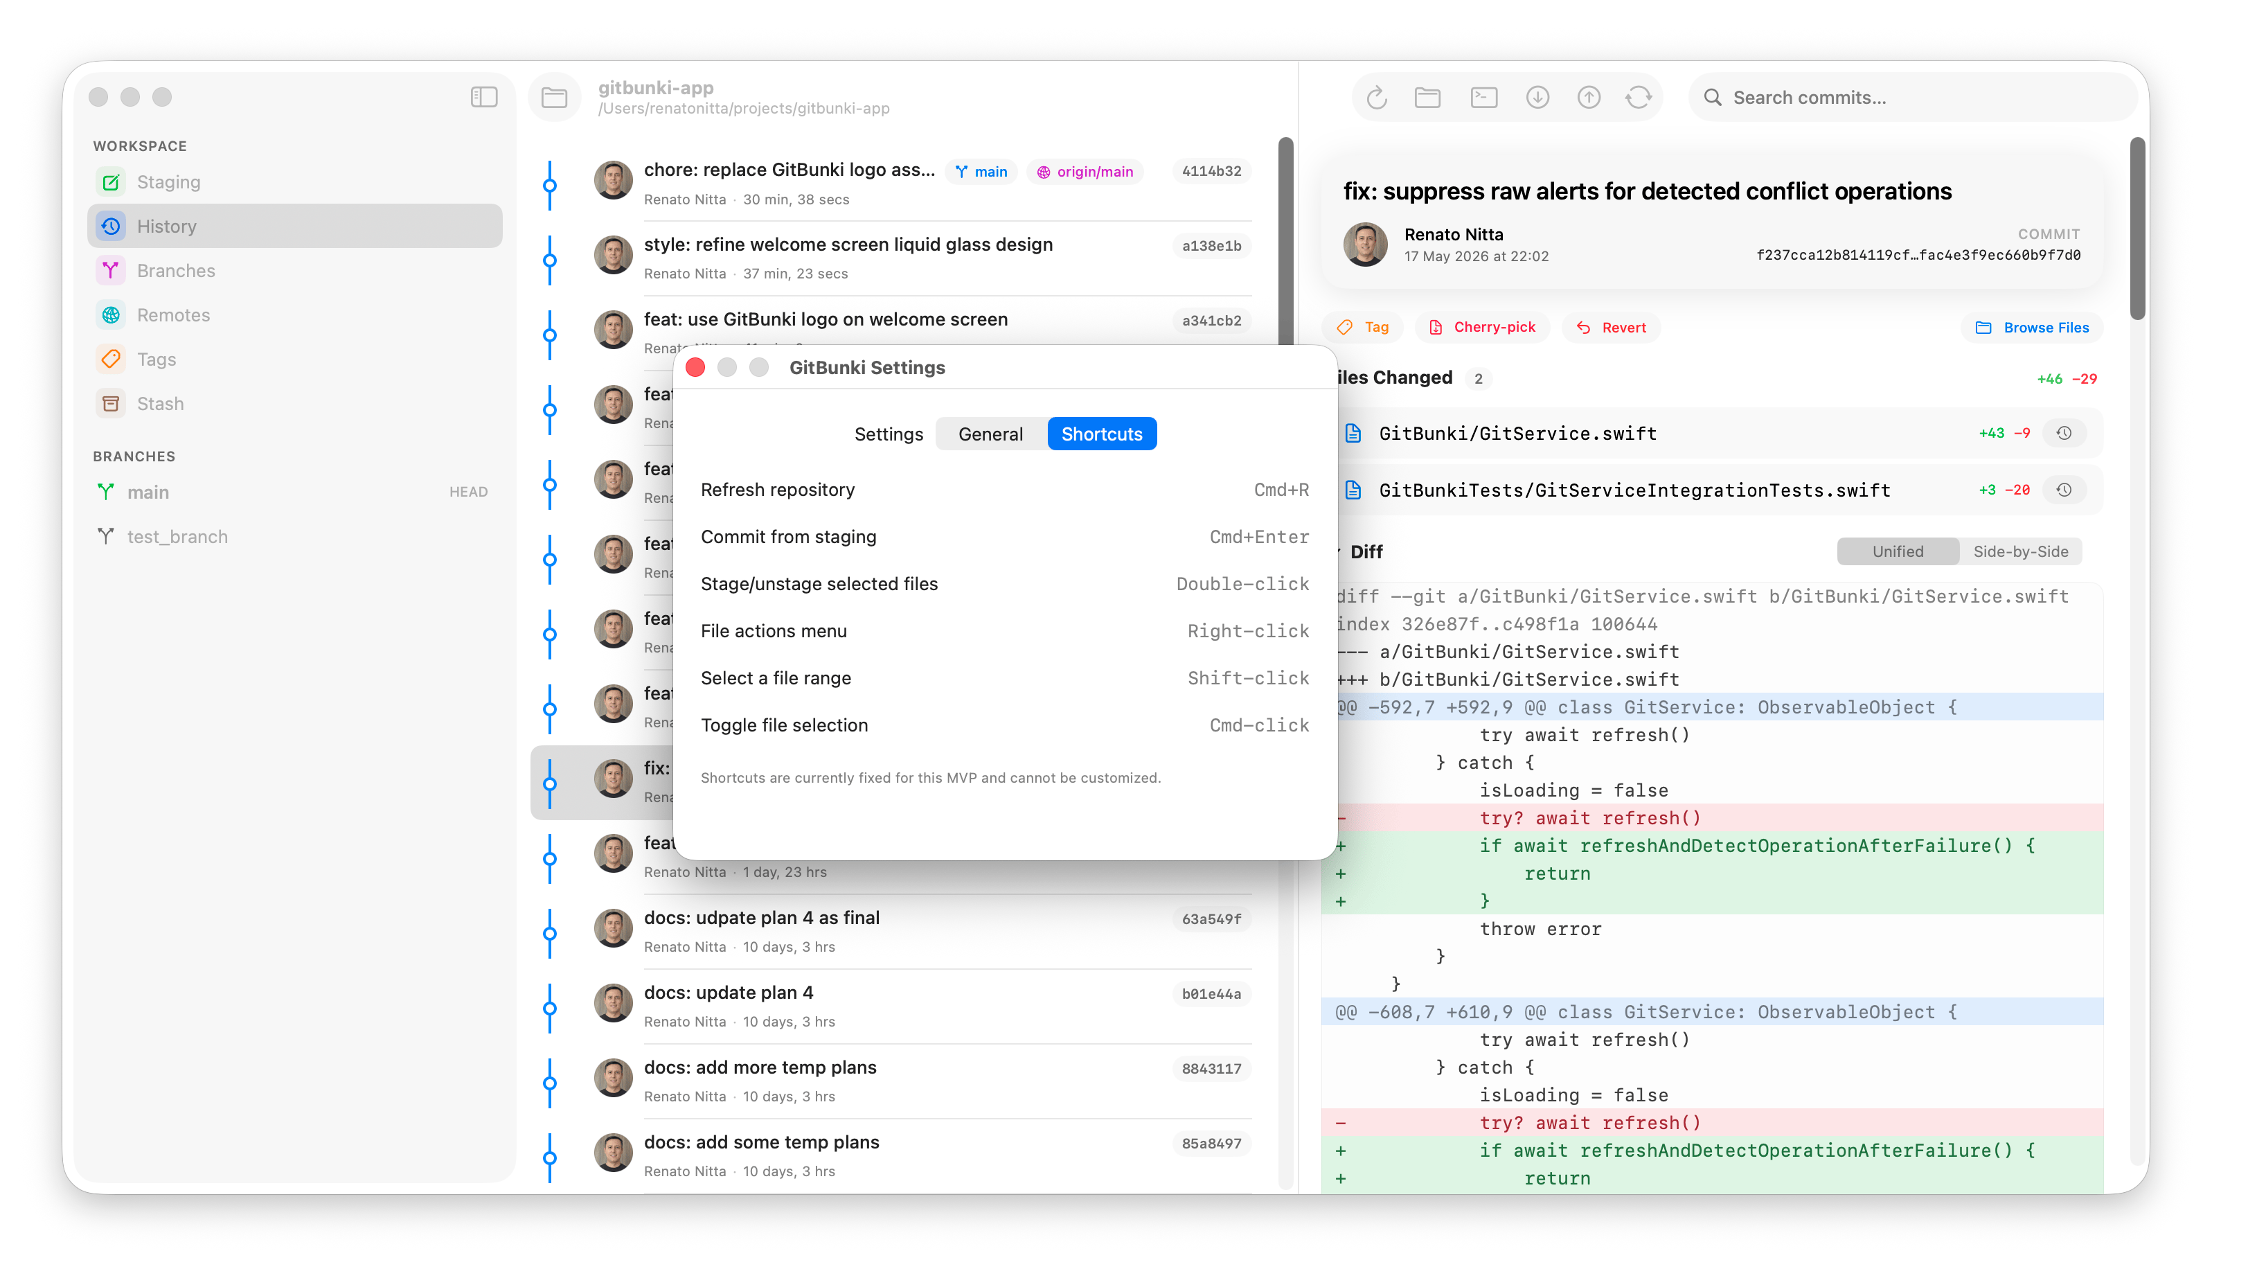2248x1269 pixels.
Task: Open Staging from the workspace sidebar
Action: pos(294,181)
